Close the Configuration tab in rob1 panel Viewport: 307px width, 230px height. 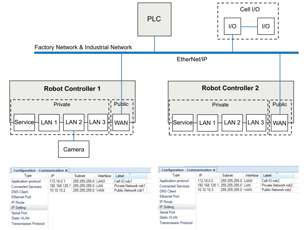[x=66, y=170]
